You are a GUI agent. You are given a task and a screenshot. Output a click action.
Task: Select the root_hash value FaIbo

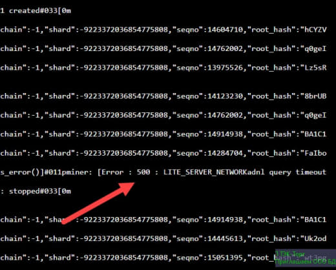[315, 153]
